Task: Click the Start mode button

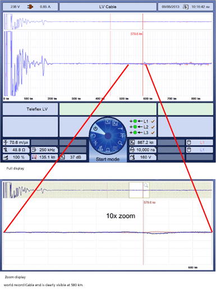Action: tap(108, 159)
